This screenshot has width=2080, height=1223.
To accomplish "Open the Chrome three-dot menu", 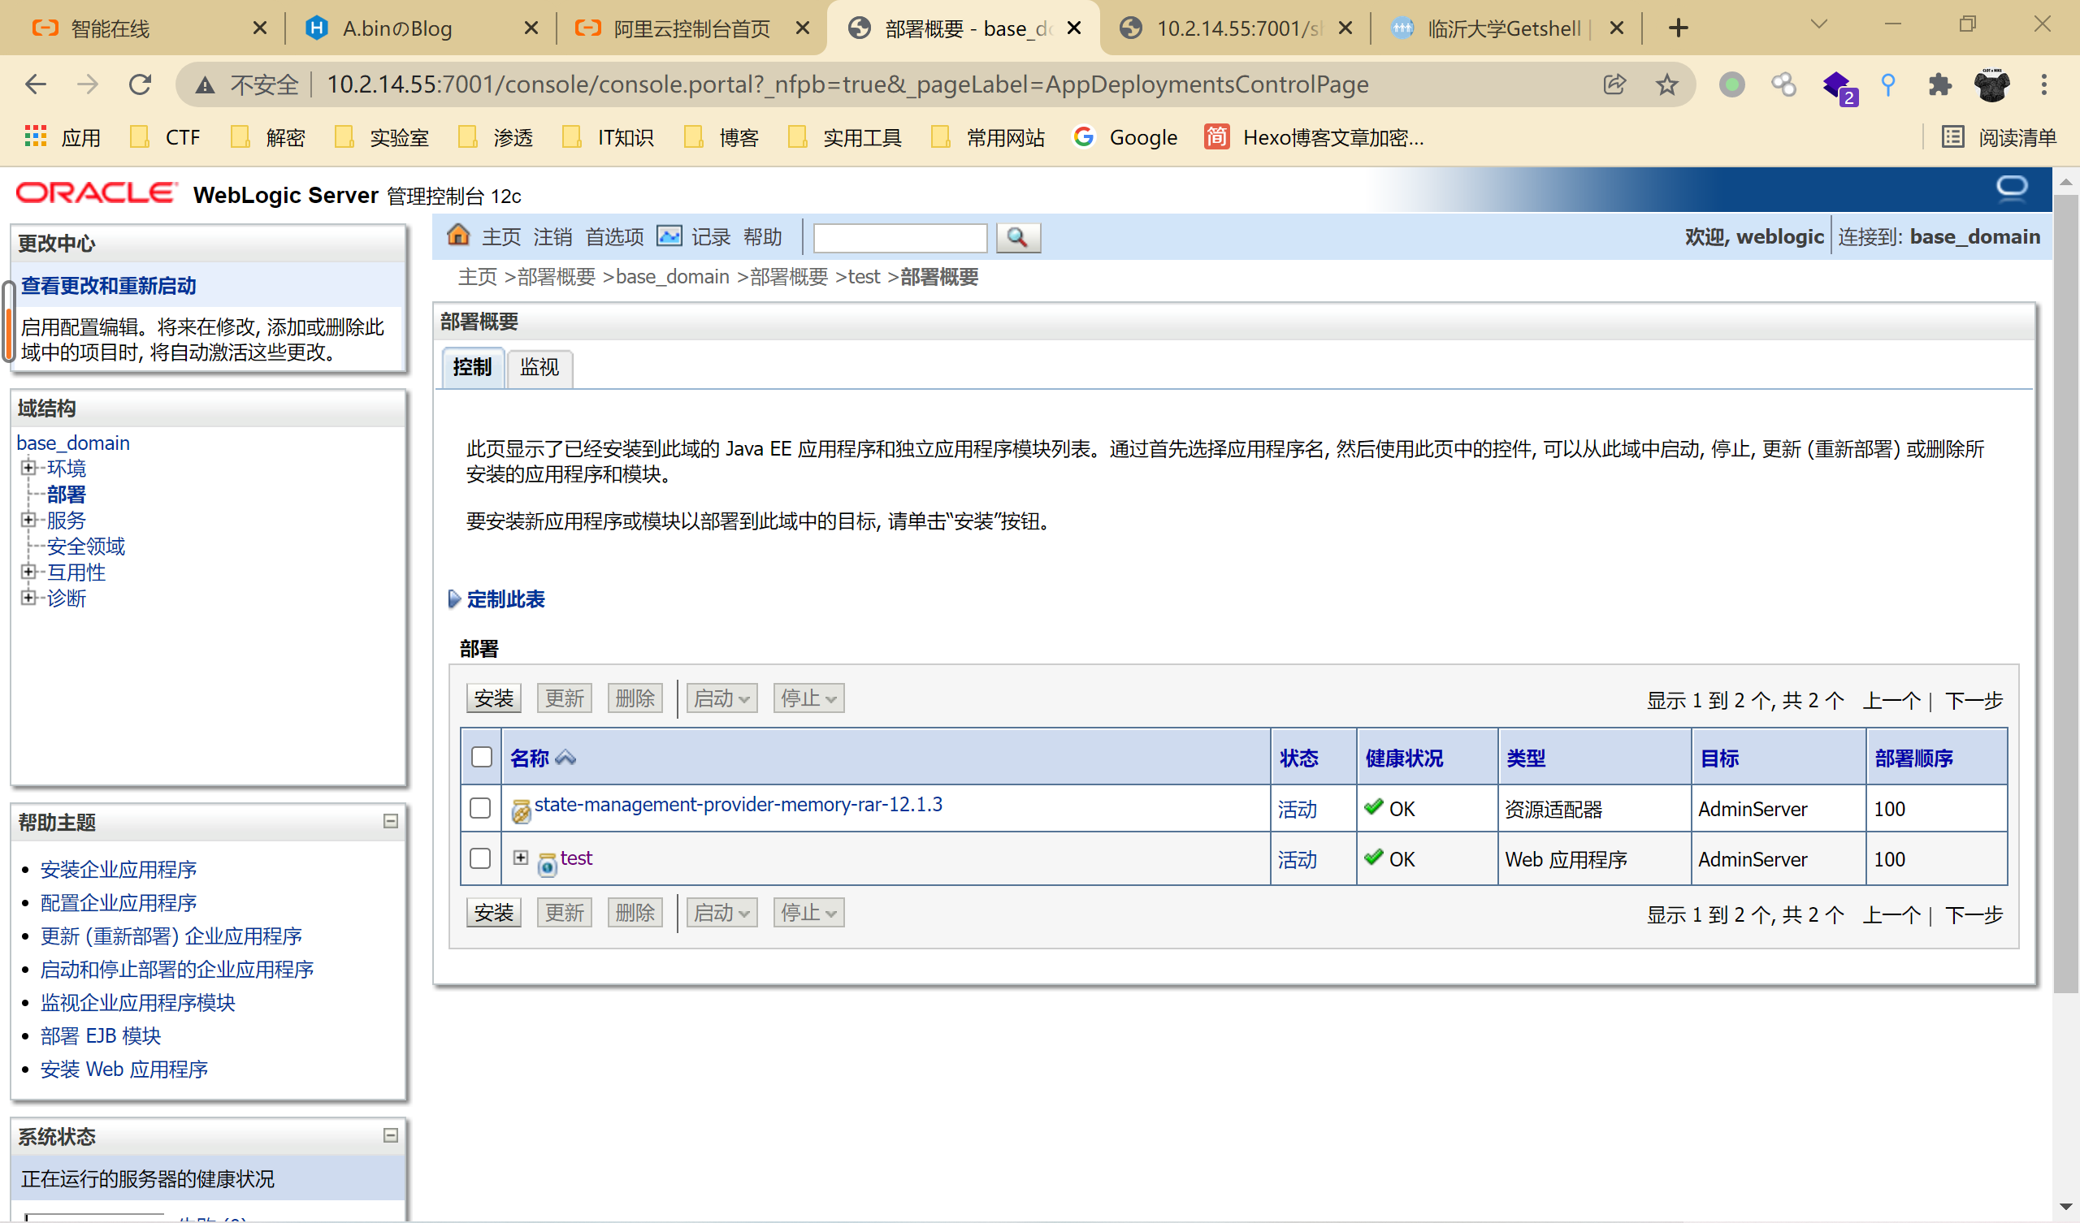I will 2043,84.
